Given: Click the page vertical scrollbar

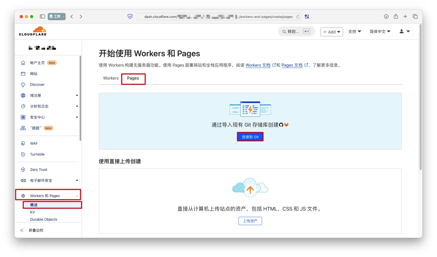Looking at the screenshot, I should coord(421,97).
